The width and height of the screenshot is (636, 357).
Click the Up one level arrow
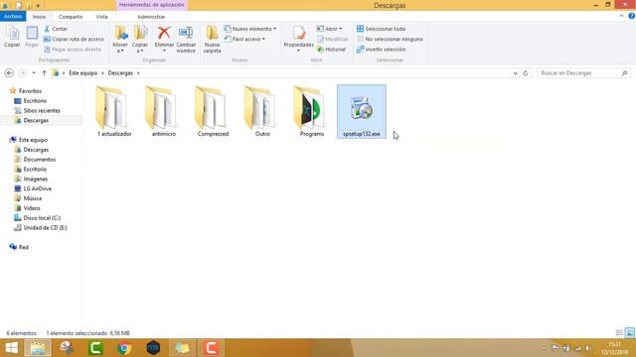pos(44,72)
